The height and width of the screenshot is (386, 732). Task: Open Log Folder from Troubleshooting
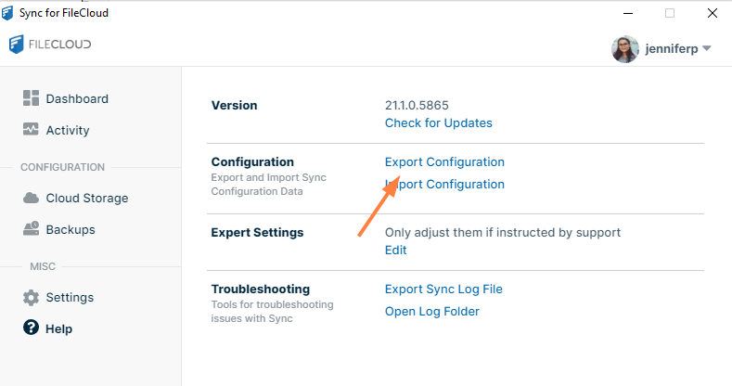pyautogui.click(x=431, y=311)
